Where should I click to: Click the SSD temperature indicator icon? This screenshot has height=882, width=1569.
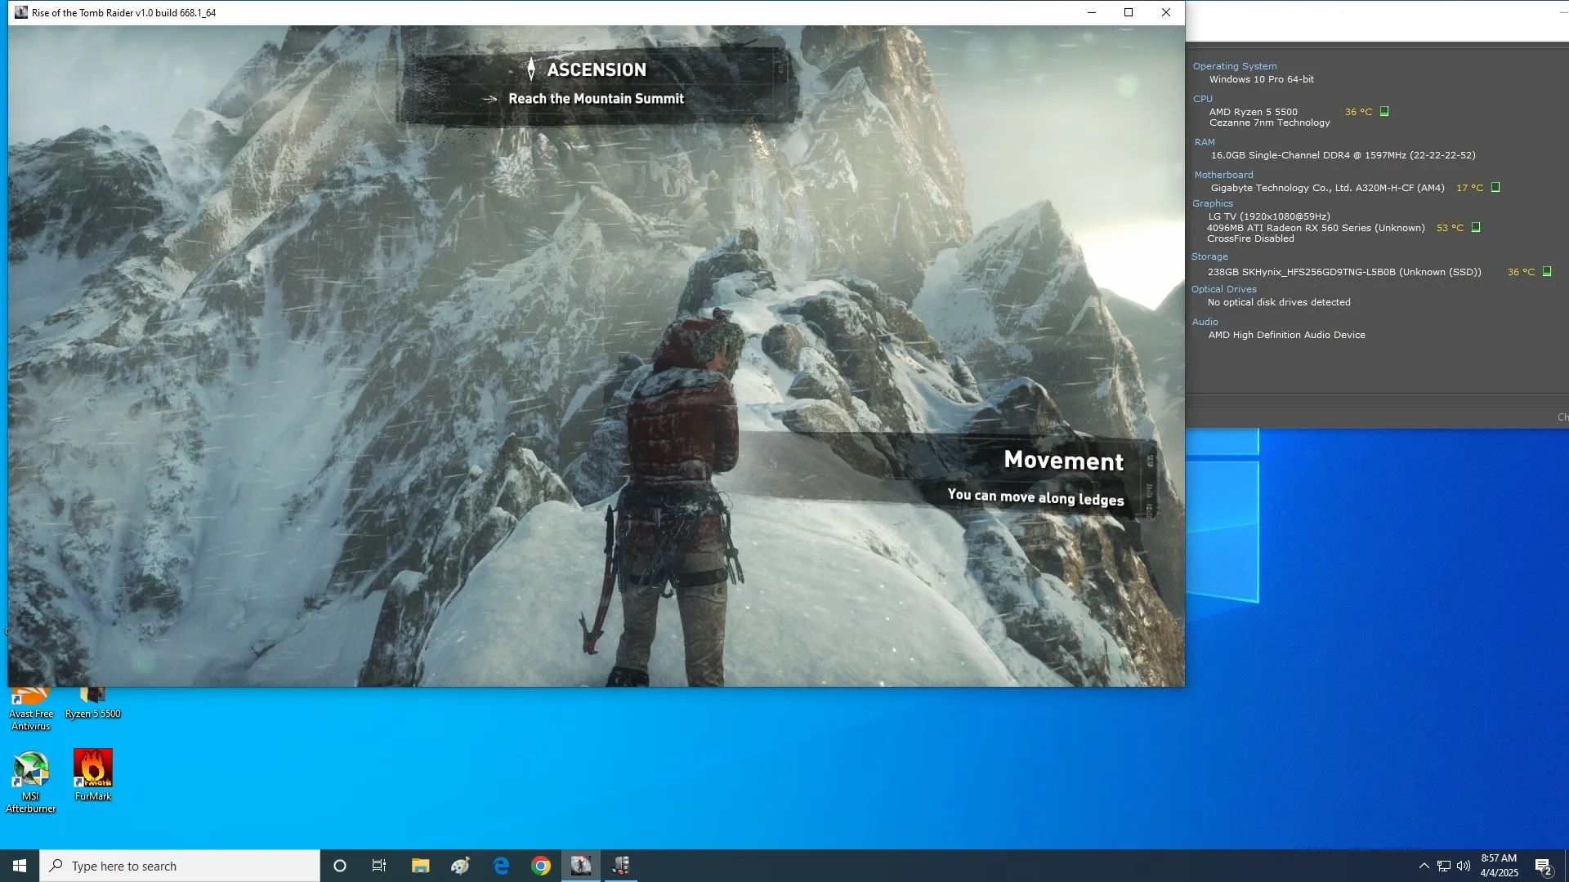[x=1547, y=271]
